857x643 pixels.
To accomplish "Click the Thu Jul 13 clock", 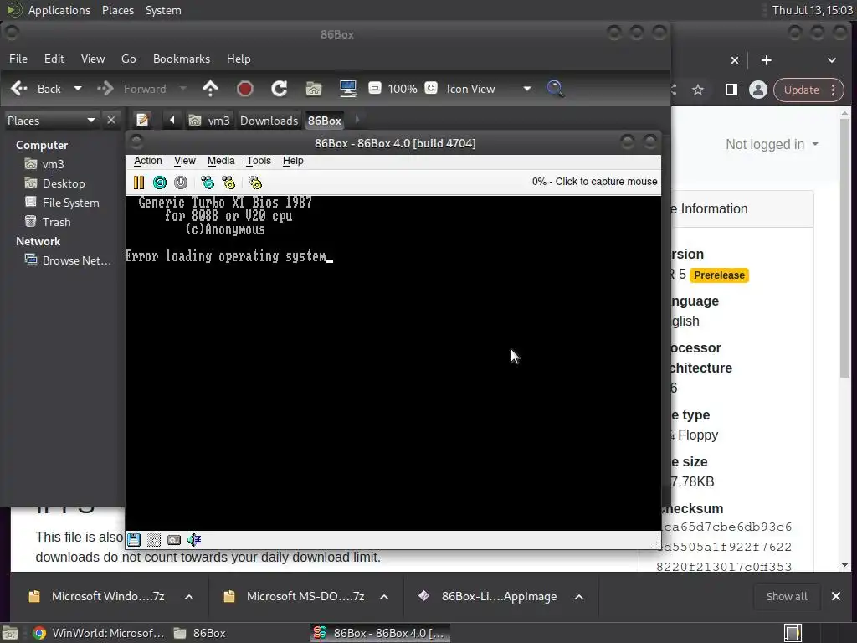I will coord(812,10).
